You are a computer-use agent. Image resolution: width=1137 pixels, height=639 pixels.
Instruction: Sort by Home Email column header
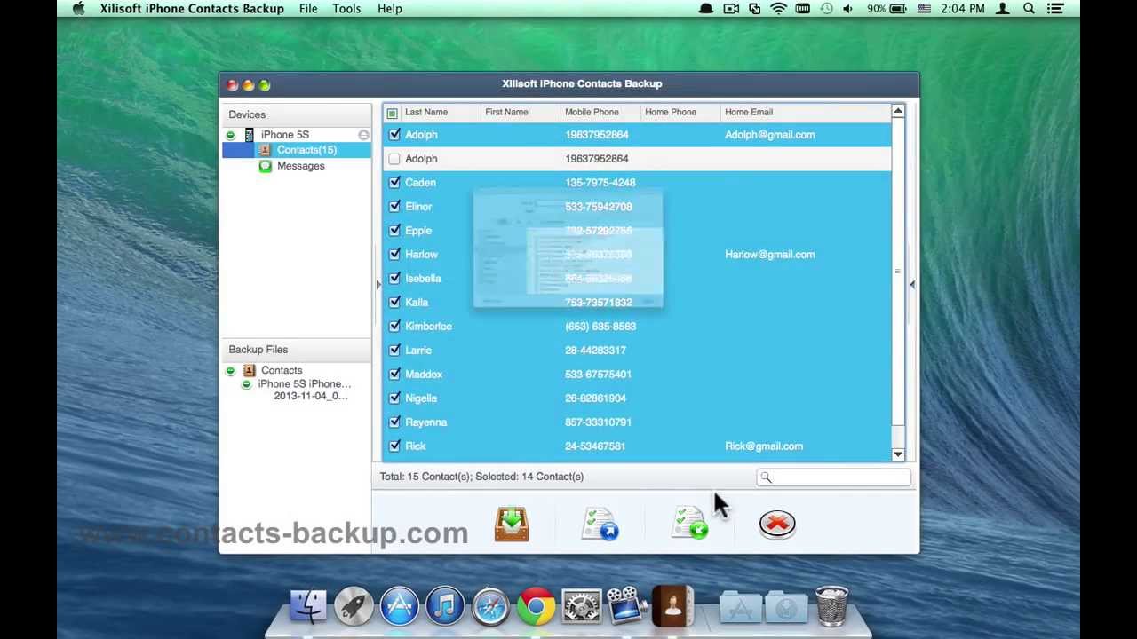pos(749,113)
